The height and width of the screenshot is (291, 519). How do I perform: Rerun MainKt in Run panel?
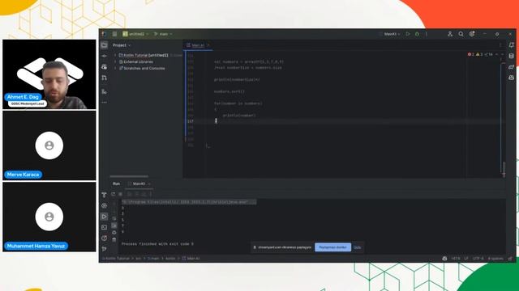click(114, 194)
